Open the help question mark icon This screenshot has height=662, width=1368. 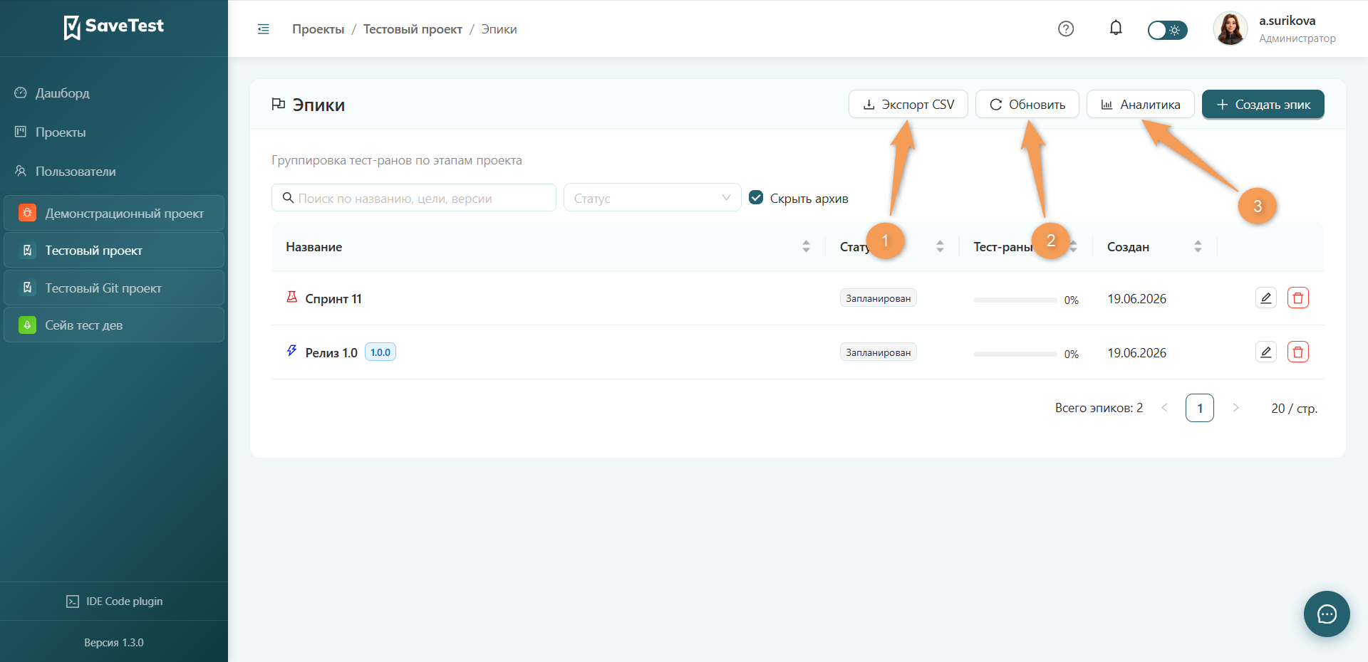(x=1066, y=29)
